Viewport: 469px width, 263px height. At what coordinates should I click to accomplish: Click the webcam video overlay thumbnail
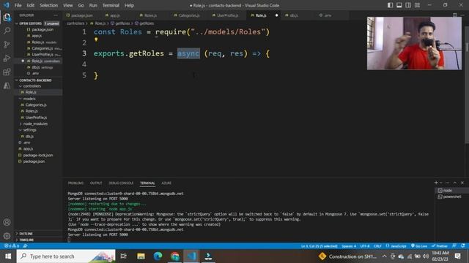[414, 44]
